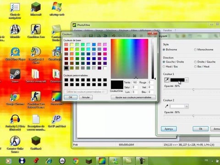This screenshot has width=220, height=165.
Task: Switch to the PhotoFiltre taskbar button
Action: [x=102, y=161]
